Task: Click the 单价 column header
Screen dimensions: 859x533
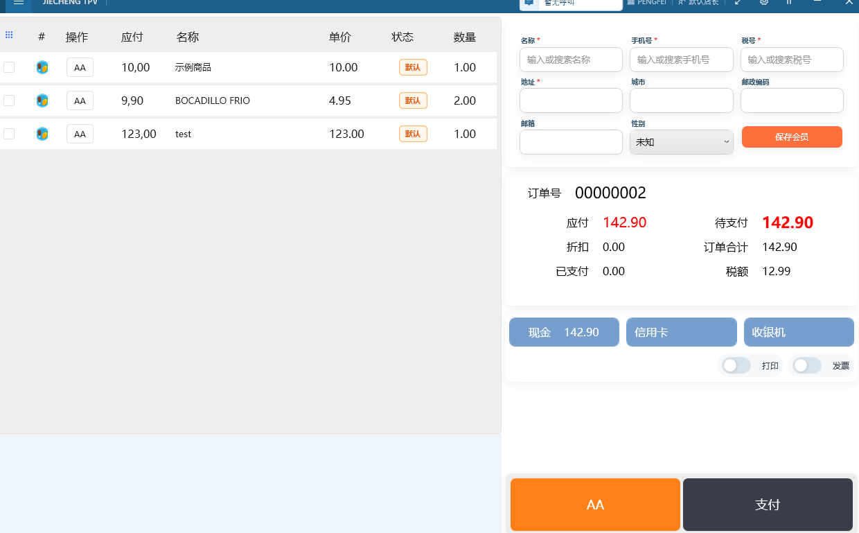Action: 340,37
